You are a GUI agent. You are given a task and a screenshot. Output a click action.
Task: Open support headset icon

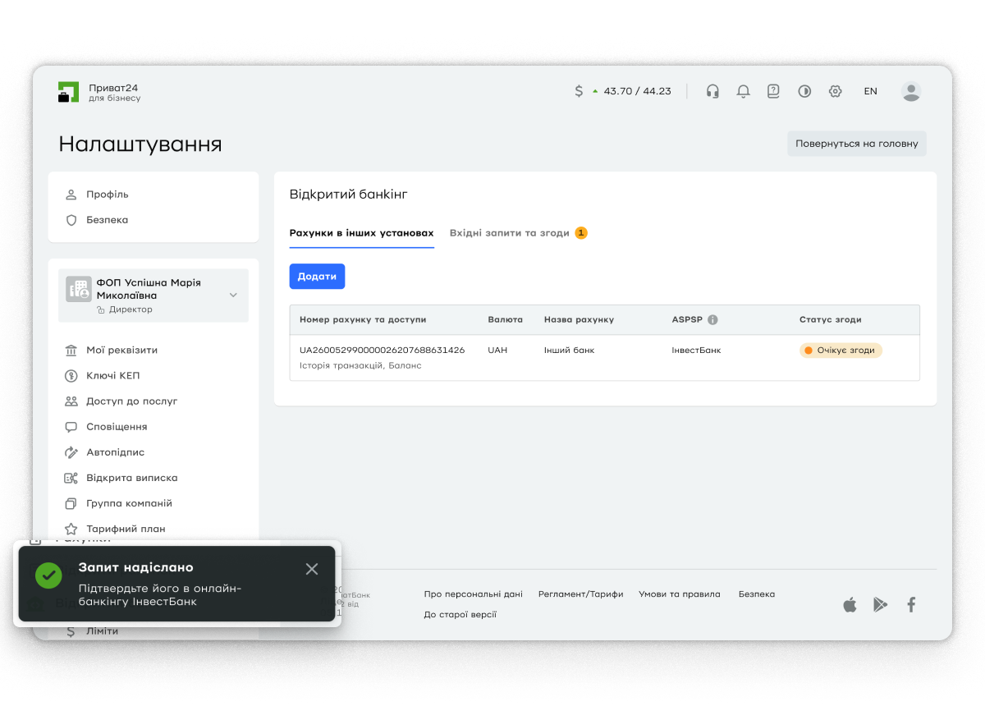[x=712, y=91]
